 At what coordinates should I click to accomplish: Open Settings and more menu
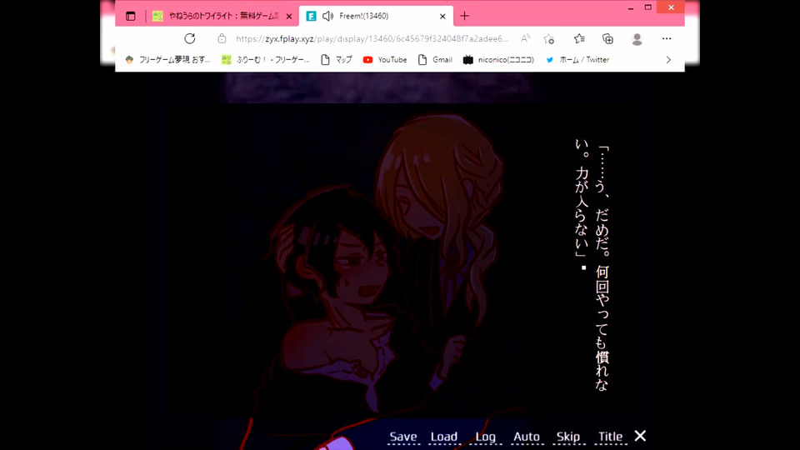pyautogui.click(x=667, y=39)
